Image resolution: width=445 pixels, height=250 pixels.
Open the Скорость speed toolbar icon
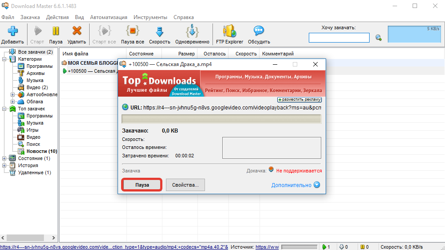[159, 31]
